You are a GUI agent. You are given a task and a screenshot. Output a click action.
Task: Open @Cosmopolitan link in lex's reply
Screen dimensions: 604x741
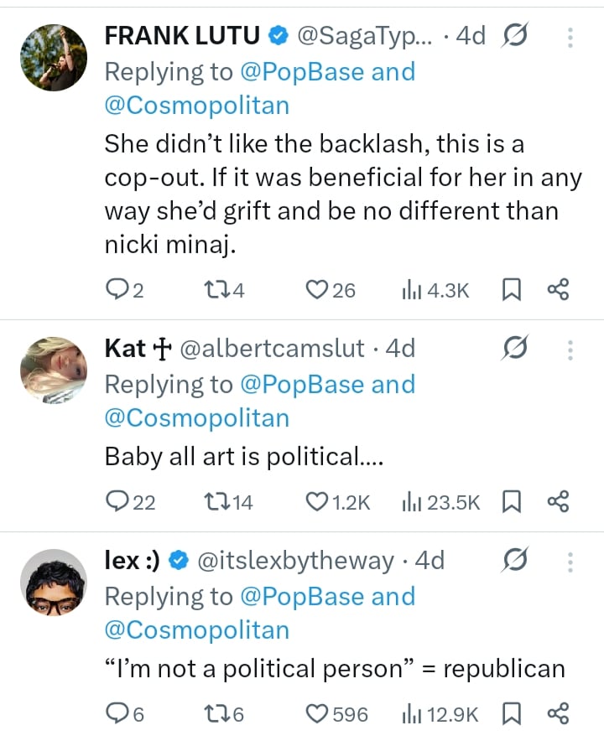pyautogui.click(x=196, y=630)
